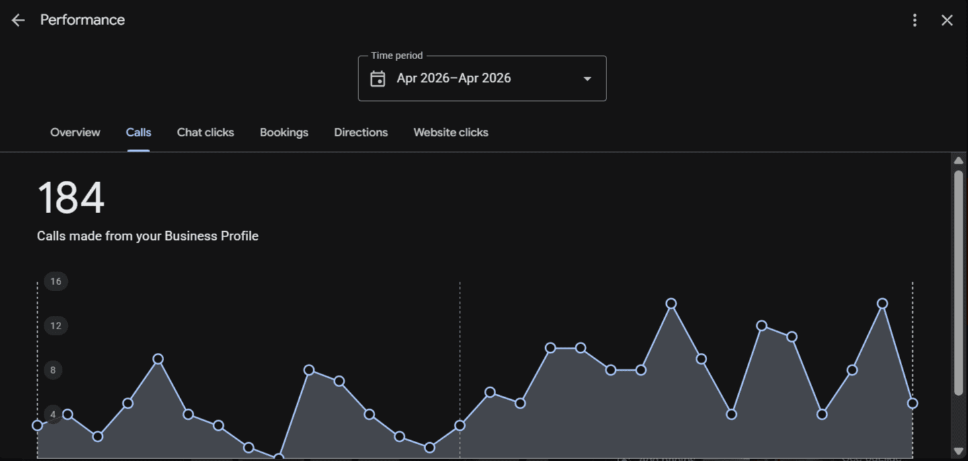
Task: Click the calendar icon in Time period
Action: coord(378,79)
